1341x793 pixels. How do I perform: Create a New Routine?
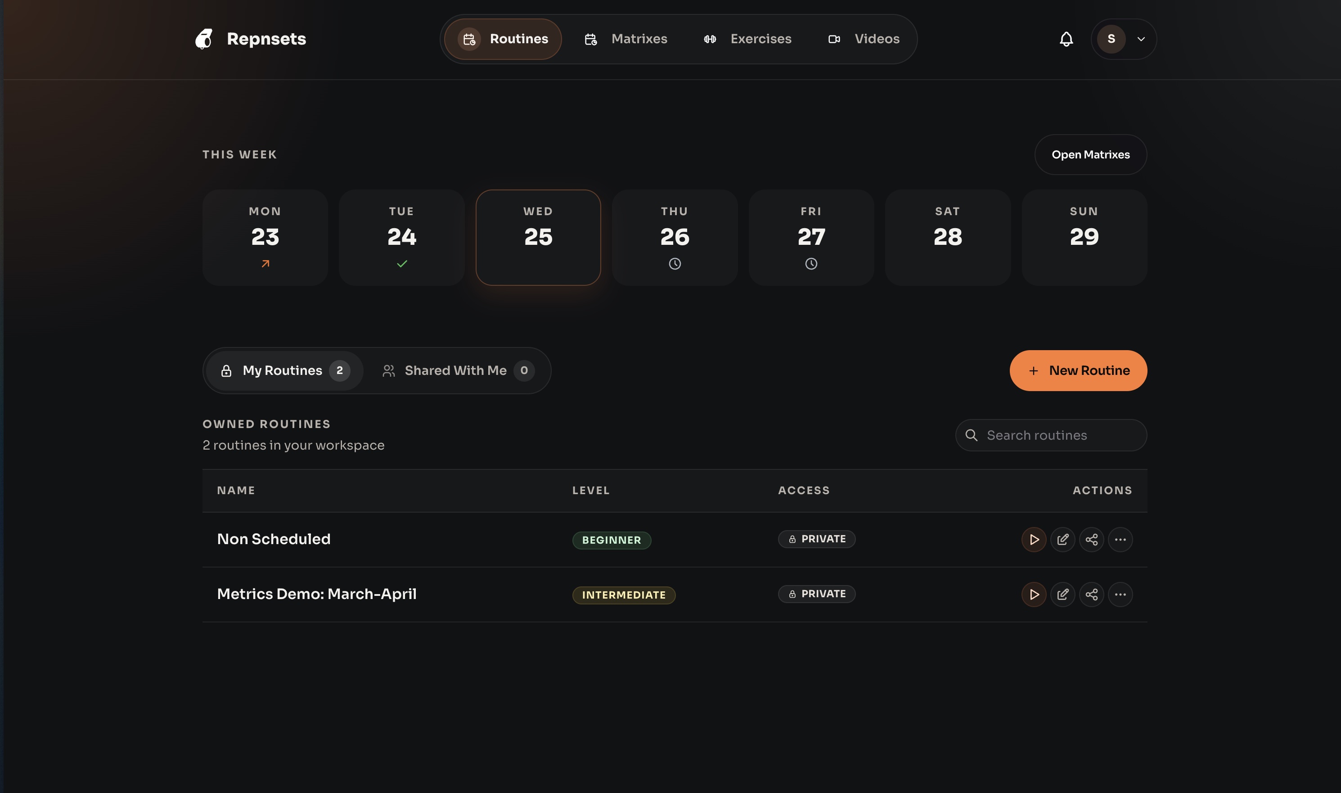click(1078, 370)
